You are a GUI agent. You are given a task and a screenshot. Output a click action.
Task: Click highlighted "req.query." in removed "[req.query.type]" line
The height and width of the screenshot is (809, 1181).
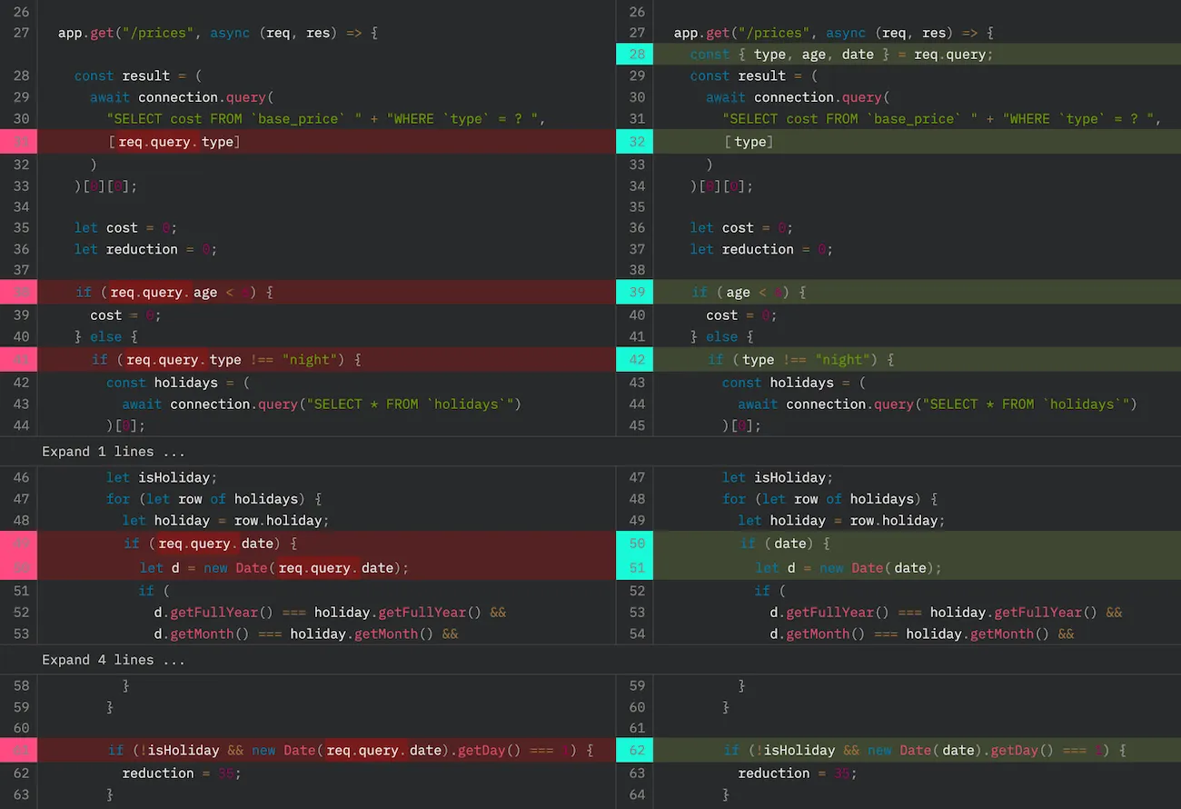click(x=158, y=142)
